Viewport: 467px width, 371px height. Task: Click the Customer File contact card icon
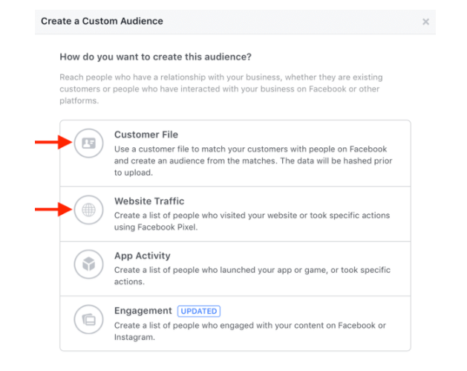(89, 143)
